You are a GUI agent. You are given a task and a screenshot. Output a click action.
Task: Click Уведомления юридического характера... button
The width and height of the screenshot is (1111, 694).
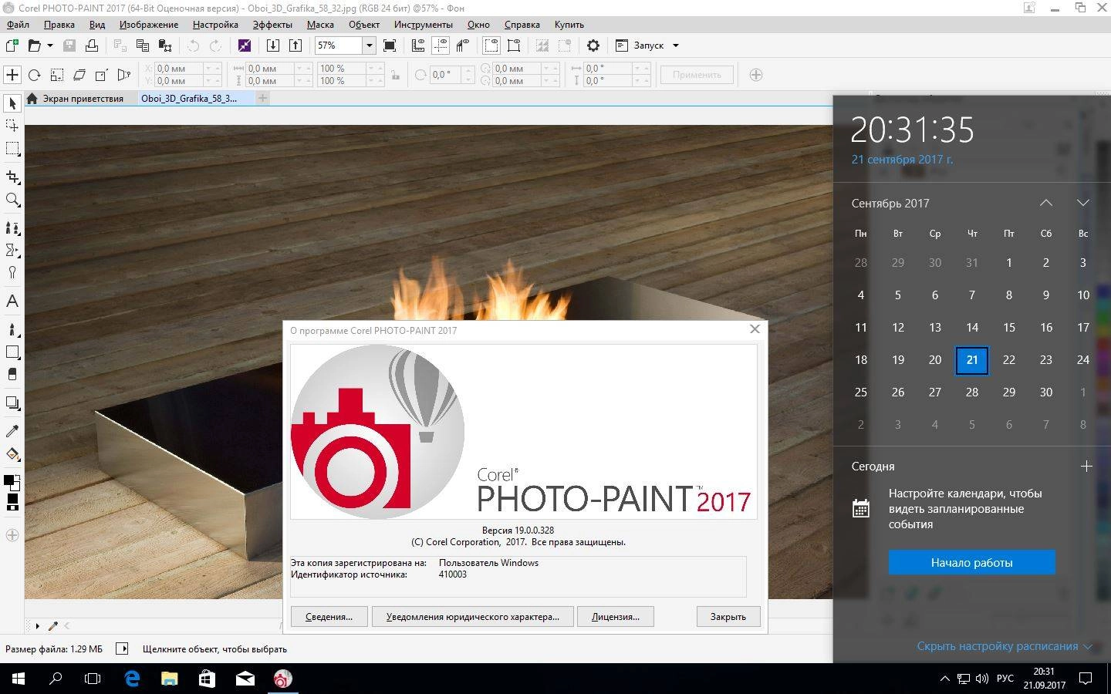point(472,616)
